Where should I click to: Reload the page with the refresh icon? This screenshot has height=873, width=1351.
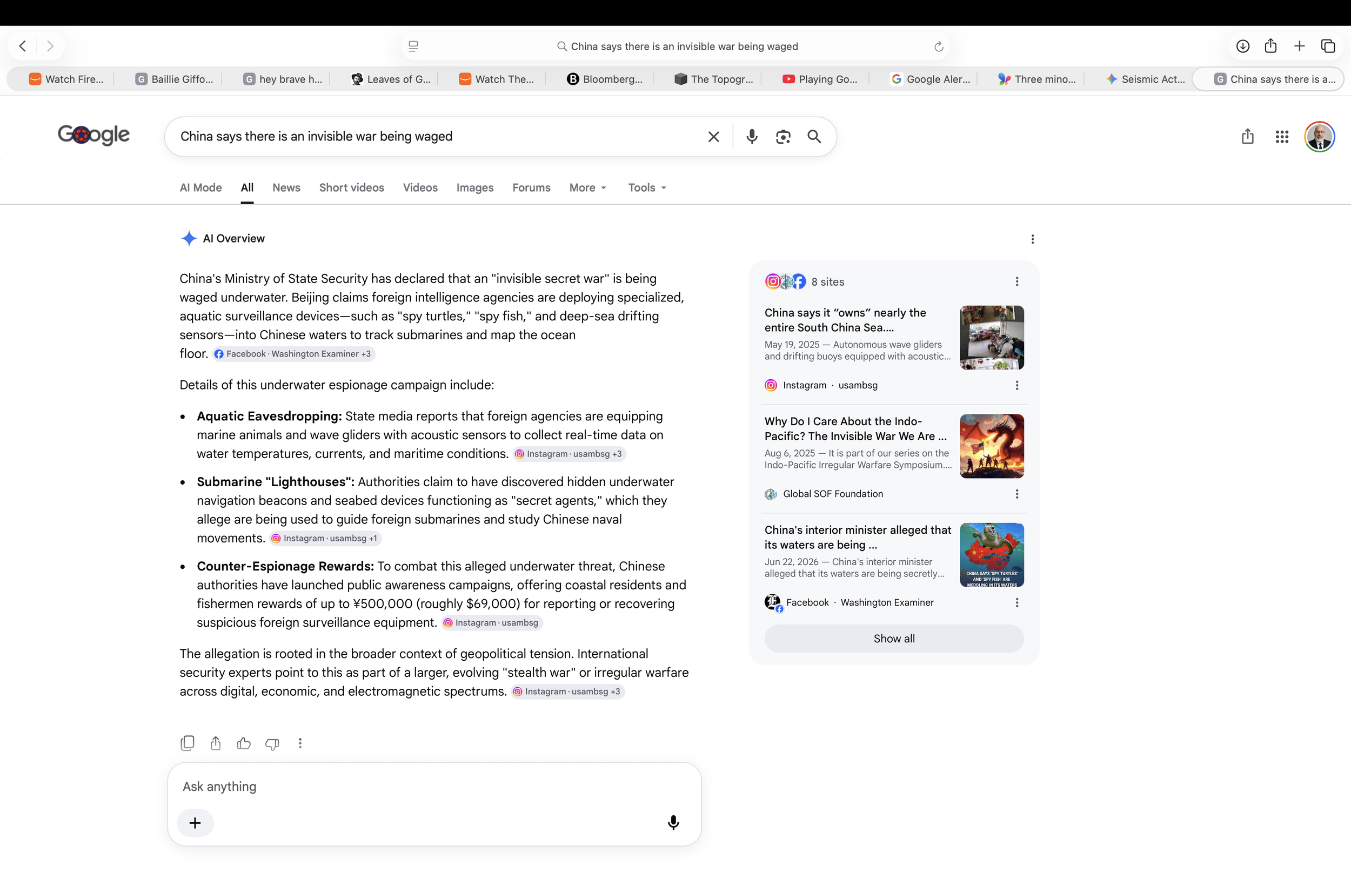[938, 46]
